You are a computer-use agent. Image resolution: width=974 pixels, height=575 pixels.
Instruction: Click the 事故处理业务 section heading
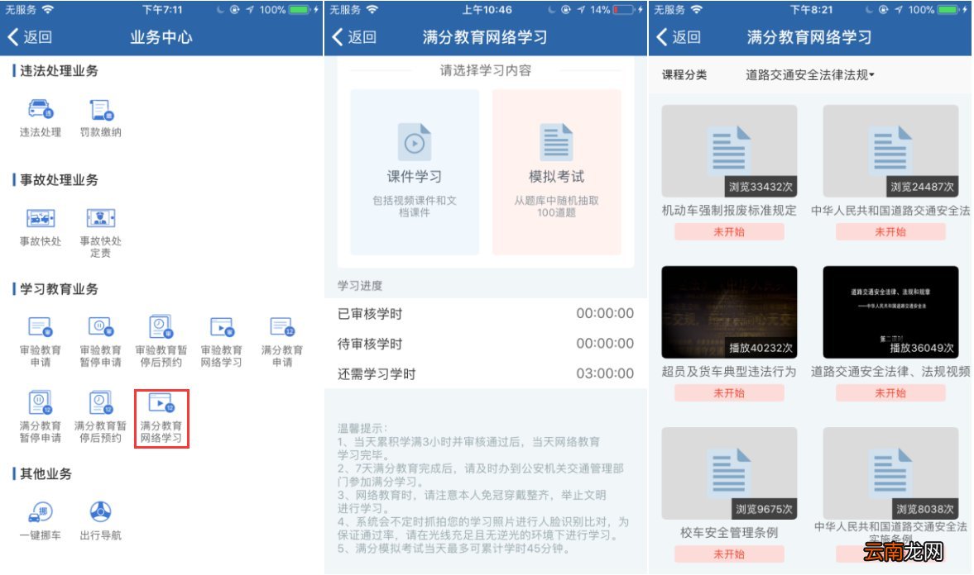pos(59,180)
